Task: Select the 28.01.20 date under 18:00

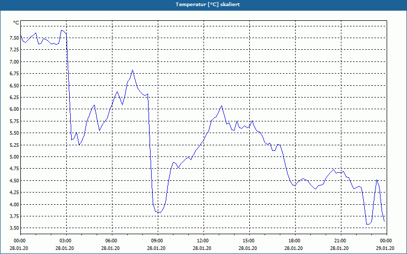Action: coord(294,248)
